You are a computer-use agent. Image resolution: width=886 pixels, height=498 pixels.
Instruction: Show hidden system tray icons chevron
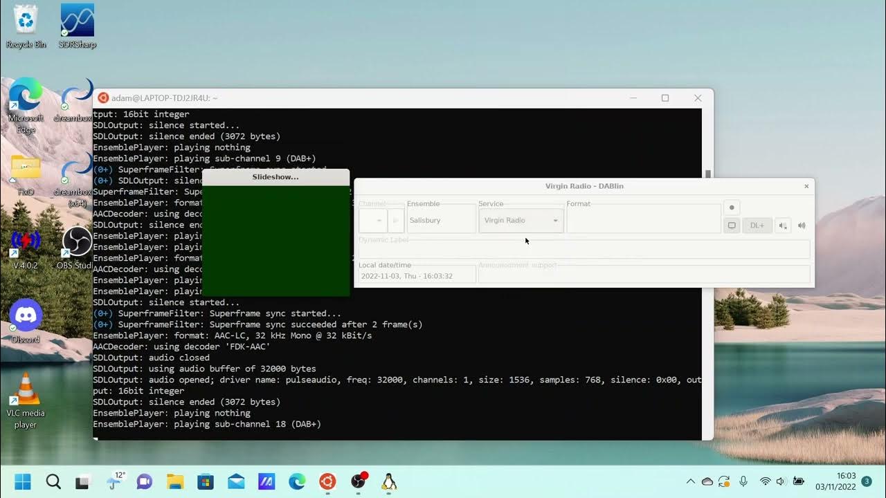(x=690, y=481)
